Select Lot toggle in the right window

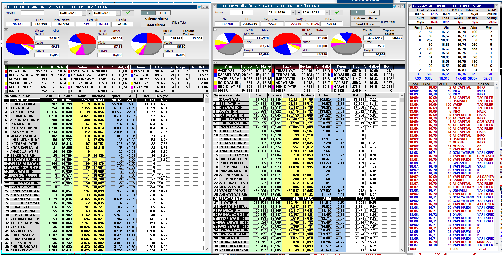click(372, 12)
